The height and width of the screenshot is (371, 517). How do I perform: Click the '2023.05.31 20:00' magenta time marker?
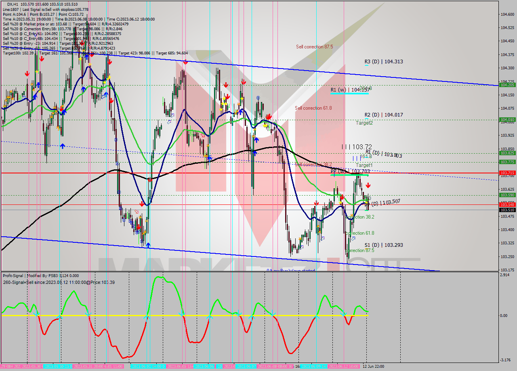88,367
